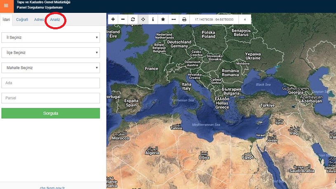Click the Belarus label on map
This screenshot has width=336, height=189.
point(241,33)
